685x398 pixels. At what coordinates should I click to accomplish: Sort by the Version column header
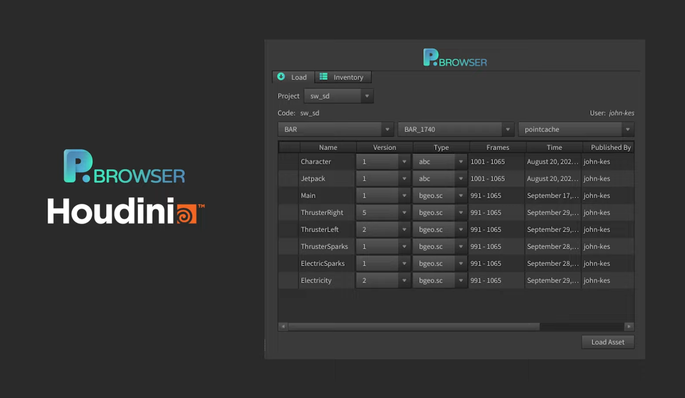pos(385,147)
